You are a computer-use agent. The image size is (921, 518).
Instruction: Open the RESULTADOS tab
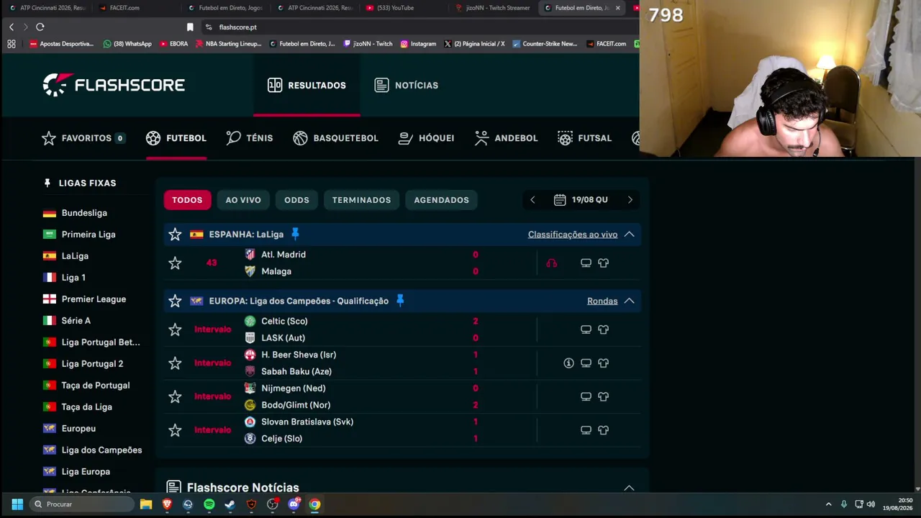(x=307, y=85)
